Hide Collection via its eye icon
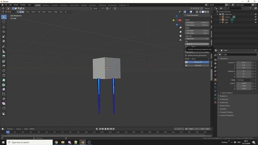The height and width of the screenshot is (145, 258). pyautogui.click(x=256, y=14)
